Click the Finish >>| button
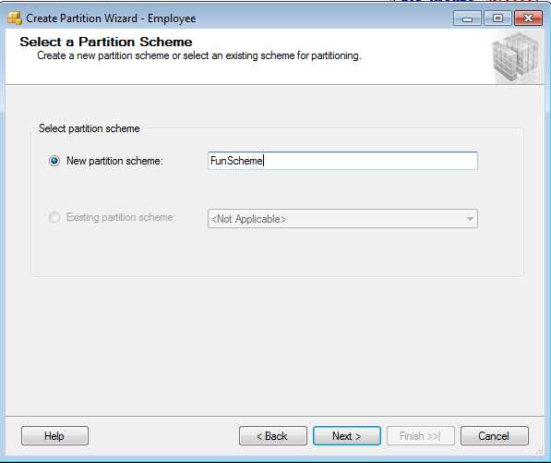 pyautogui.click(x=421, y=436)
